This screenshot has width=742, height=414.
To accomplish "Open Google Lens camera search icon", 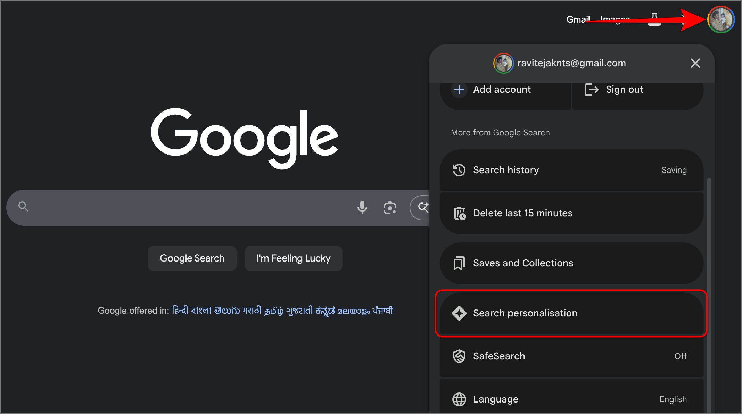I will click(x=390, y=207).
